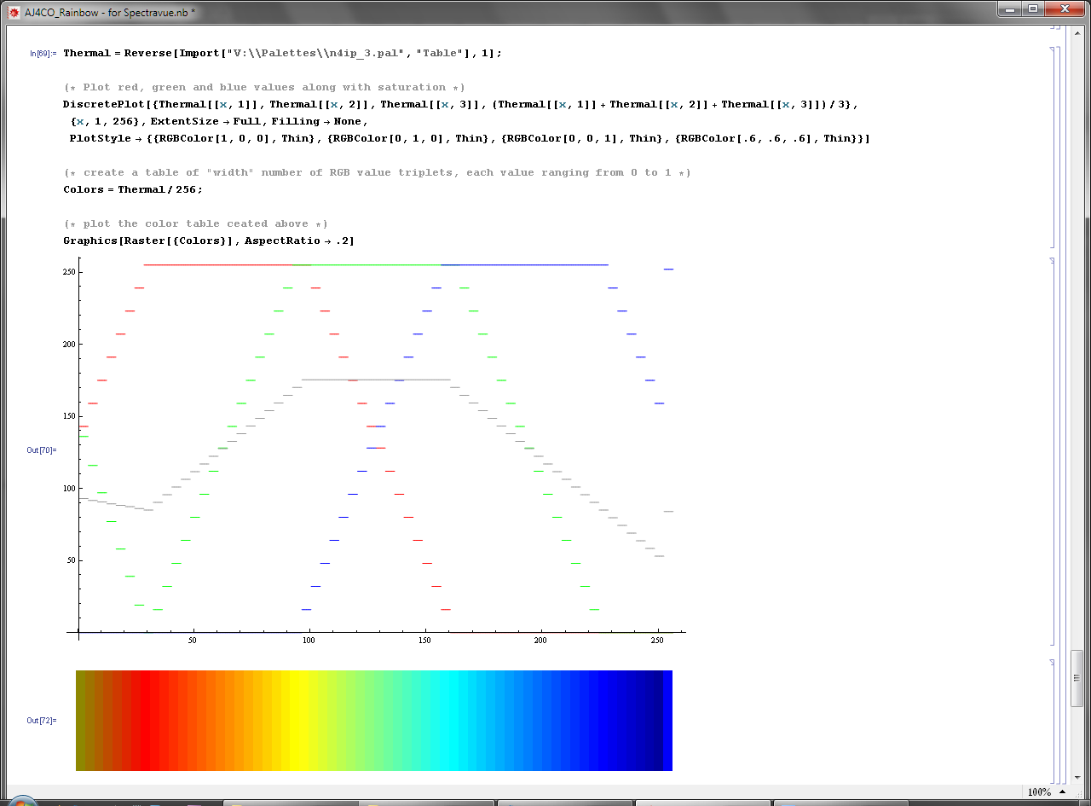Maximize the notebook window
Image resolution: width=1091 pixels, height=806 pixels.
pyautogui.click(x=1032, y=9)
